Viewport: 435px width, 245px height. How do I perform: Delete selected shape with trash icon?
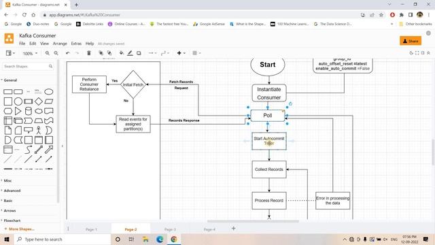89,53
